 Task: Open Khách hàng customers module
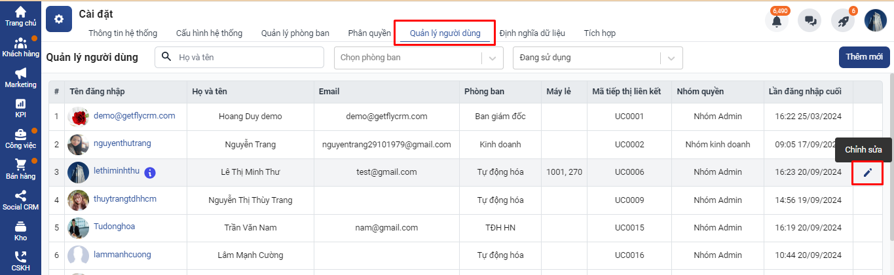[x=20, y=47]
